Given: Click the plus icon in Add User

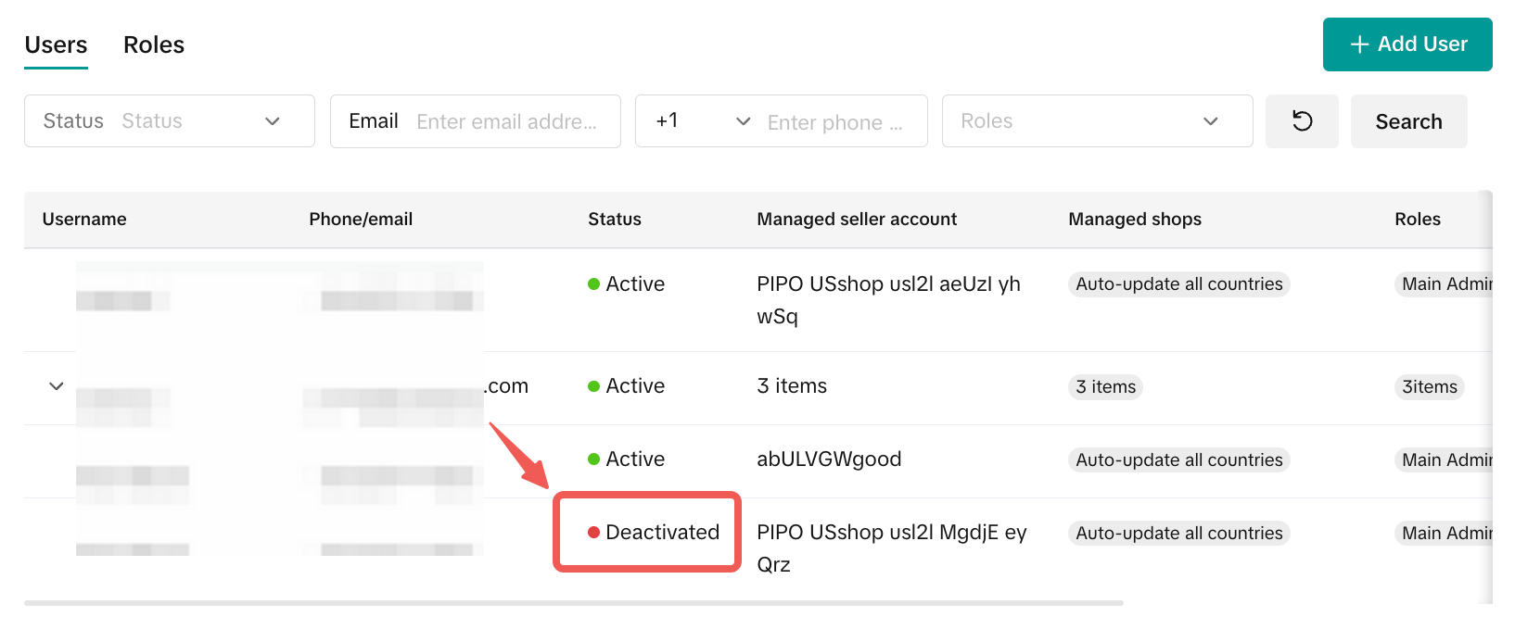Looking at the screenshot, I should point(1359,44).
